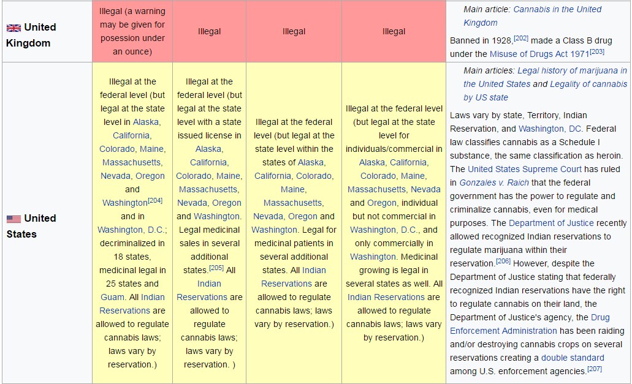The height and width of the screenshot is (384, 632).
Task: Open Legality of cannabis by US state
Action: 546,91
